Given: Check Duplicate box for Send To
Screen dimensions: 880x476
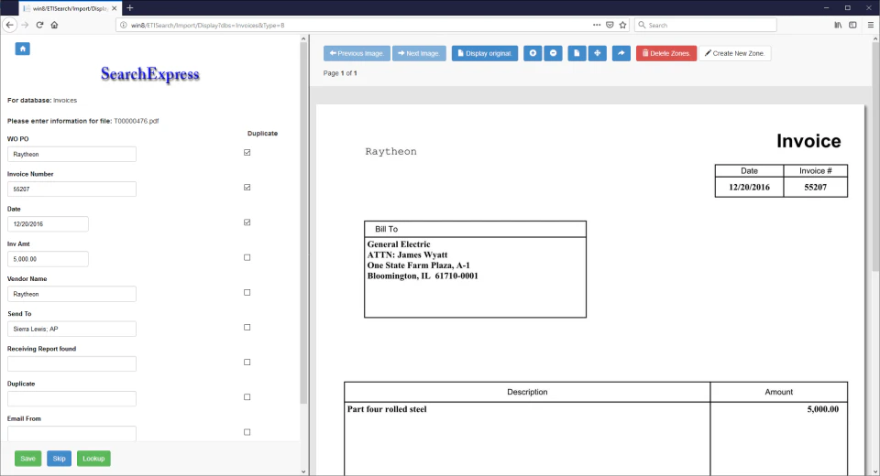Looking at the screenshot, I should click(247, 327).
